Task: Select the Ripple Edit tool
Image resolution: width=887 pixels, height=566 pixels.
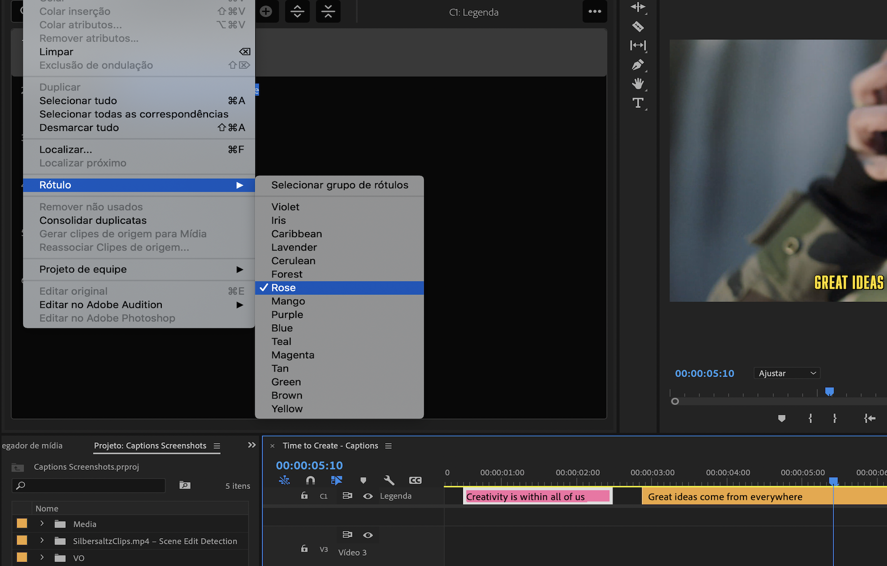Action: 638,7
